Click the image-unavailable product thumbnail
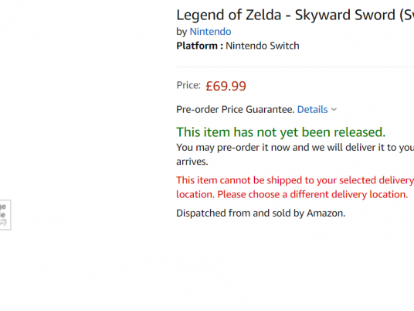 coord(5,215)
